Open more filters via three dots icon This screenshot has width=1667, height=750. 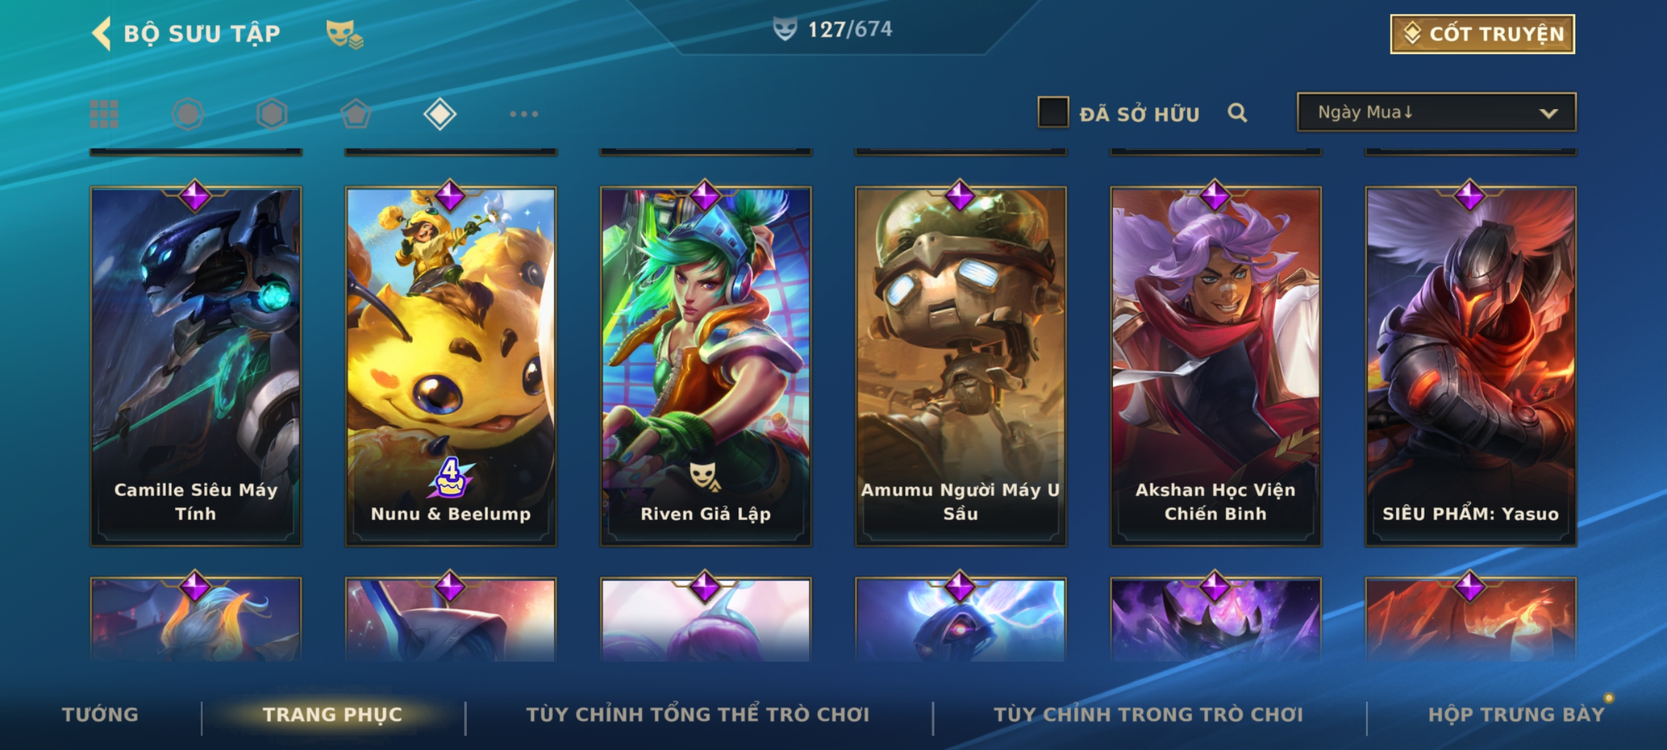tap(524, 114)
